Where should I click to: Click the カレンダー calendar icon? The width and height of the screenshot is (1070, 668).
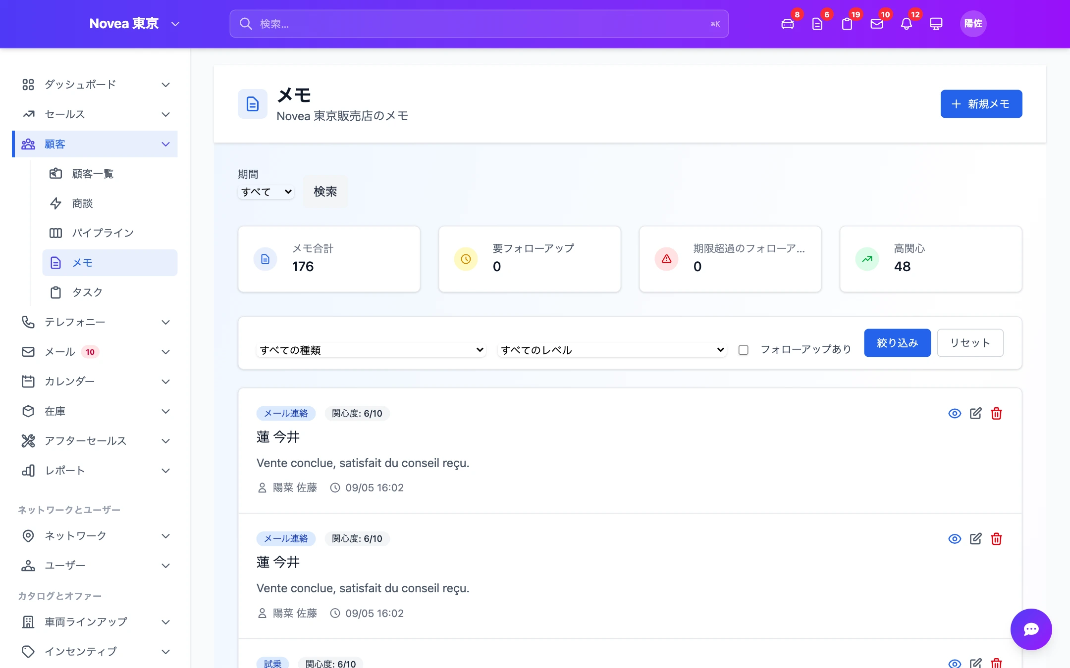pos(28,382)
